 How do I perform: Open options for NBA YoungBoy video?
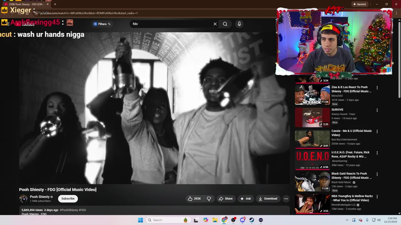pos(377,197)
